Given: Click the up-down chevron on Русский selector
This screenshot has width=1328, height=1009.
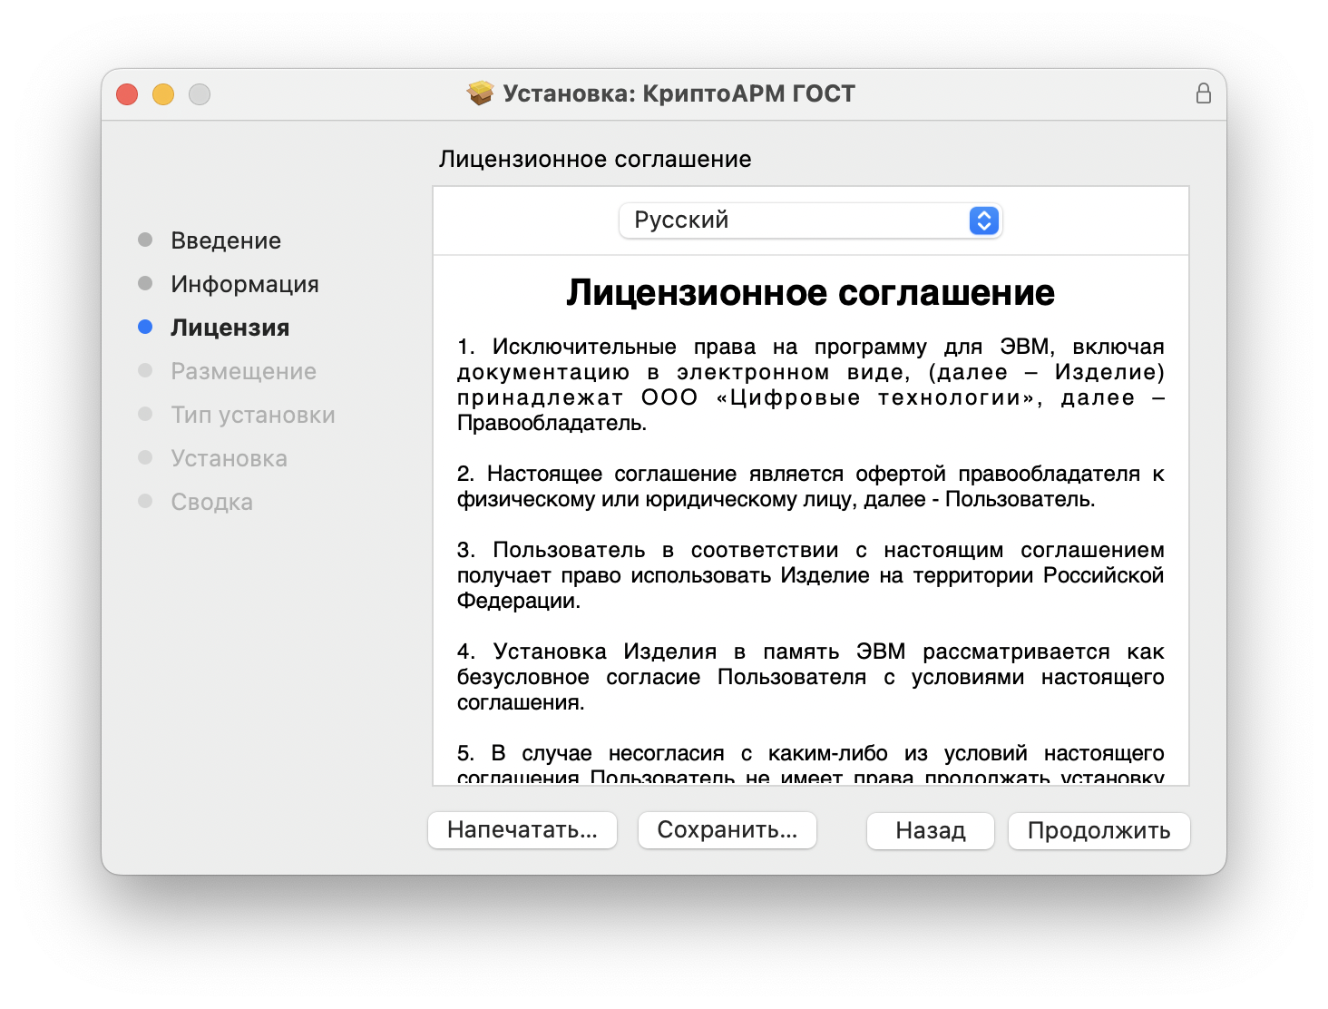Looking at the screenshot, I should coord(983,220).
